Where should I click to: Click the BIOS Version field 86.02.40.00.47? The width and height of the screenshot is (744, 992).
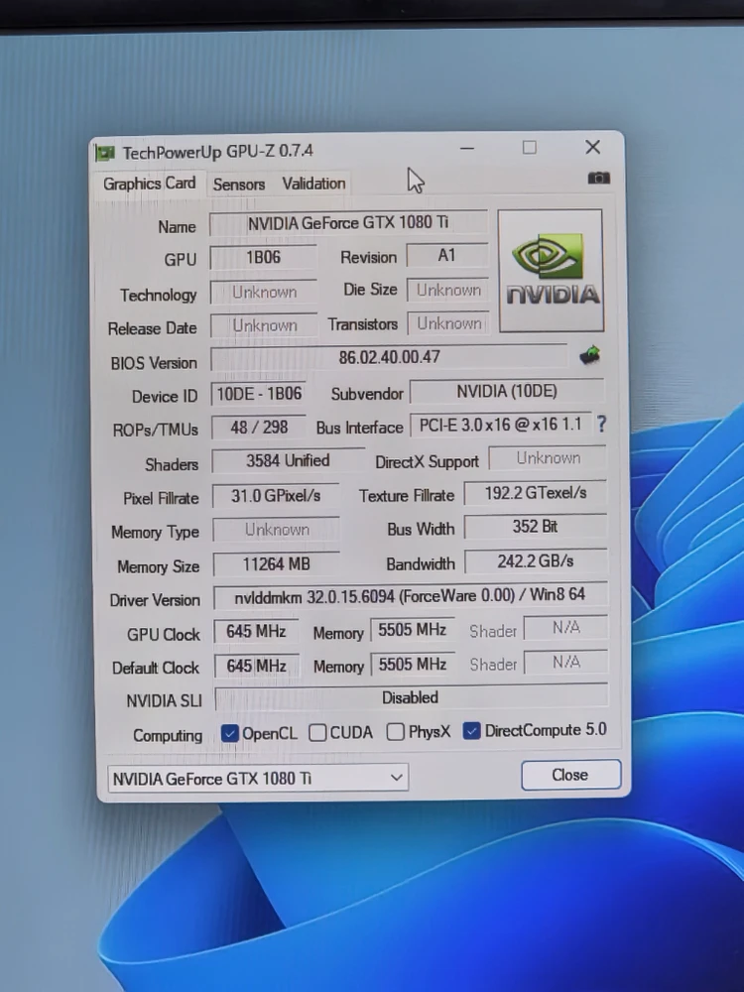[389, 357]
